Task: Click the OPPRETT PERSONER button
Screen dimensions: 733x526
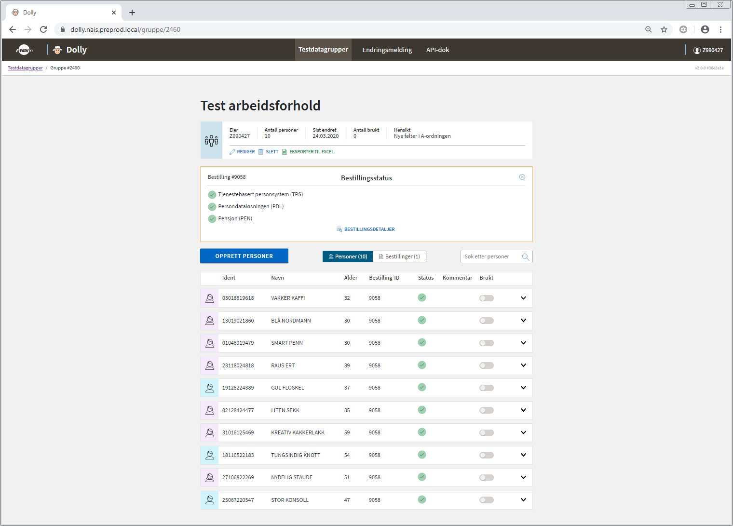Action: coord(244,256)
